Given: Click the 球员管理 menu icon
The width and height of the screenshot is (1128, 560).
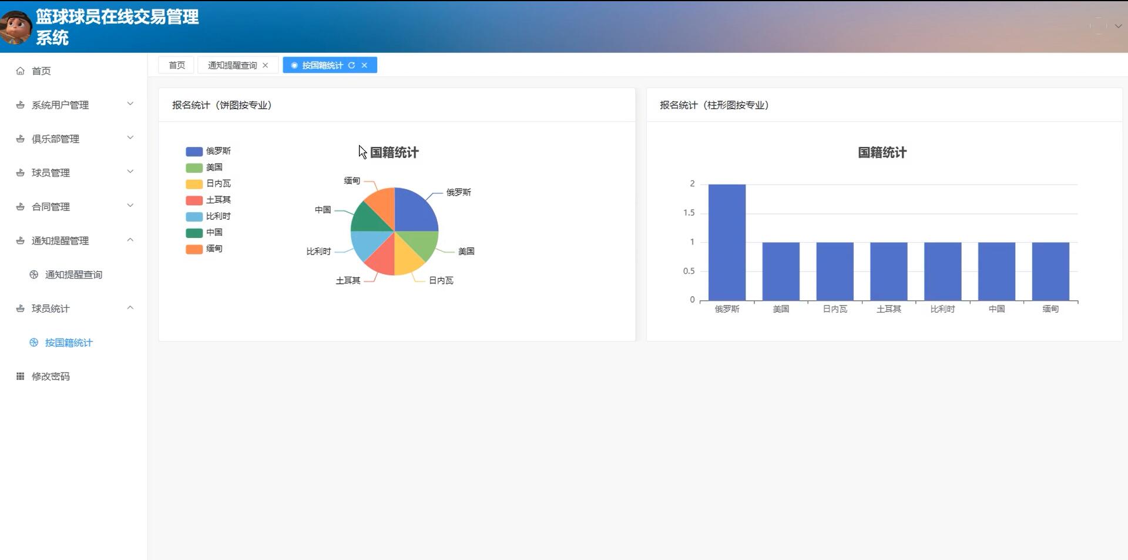Looking at the screenshot, I should [x=20, y=173].
